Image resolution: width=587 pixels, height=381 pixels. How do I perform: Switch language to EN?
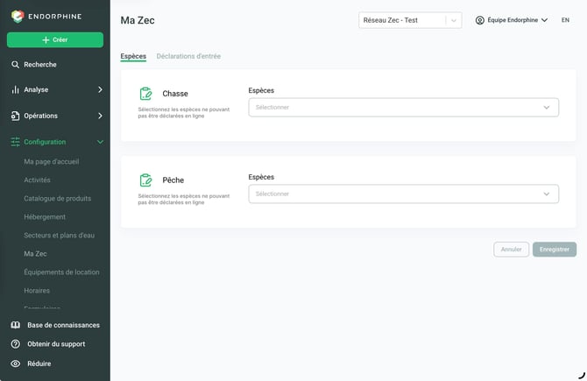click(x=565, y=20)
